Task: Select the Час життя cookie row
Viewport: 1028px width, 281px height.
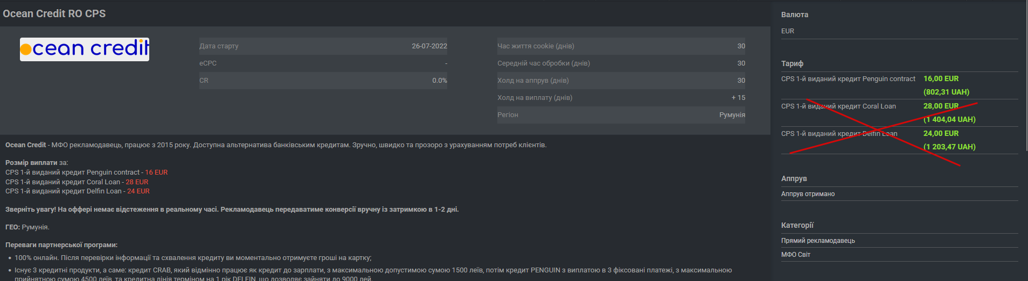Action: coord(621,46)
